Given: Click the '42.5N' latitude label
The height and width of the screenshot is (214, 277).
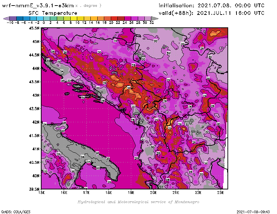Looking at the screenshot, I should [34, 109].
